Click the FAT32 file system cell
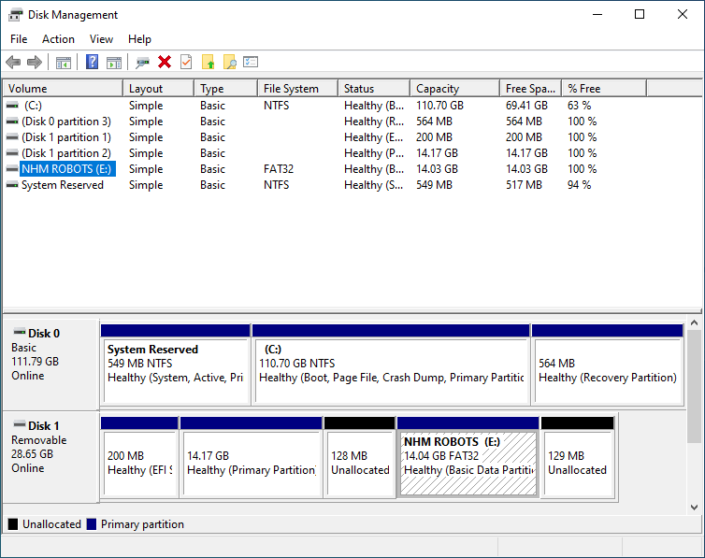705x558 pixels. (279, 169)
